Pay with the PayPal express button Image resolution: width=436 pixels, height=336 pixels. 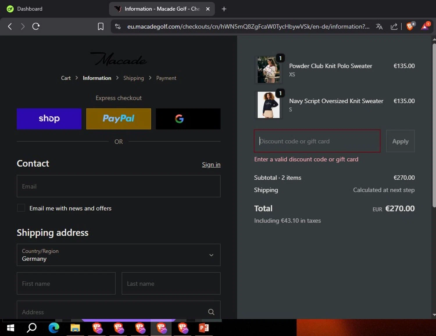[119, 119]
